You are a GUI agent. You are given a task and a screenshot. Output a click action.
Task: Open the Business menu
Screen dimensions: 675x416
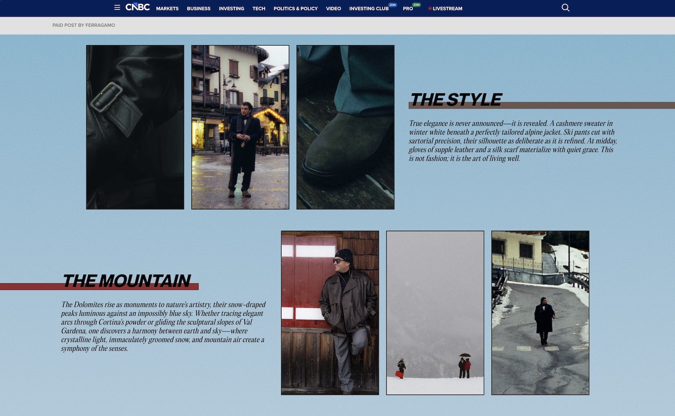[199, 9]
